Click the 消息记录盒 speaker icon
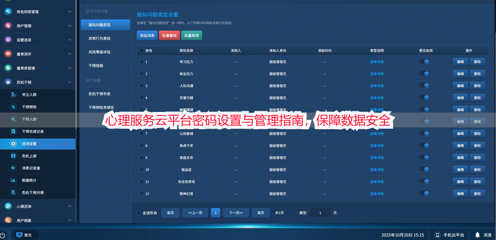The width and height of the screenshot is (496, 240). pos(13,168)
